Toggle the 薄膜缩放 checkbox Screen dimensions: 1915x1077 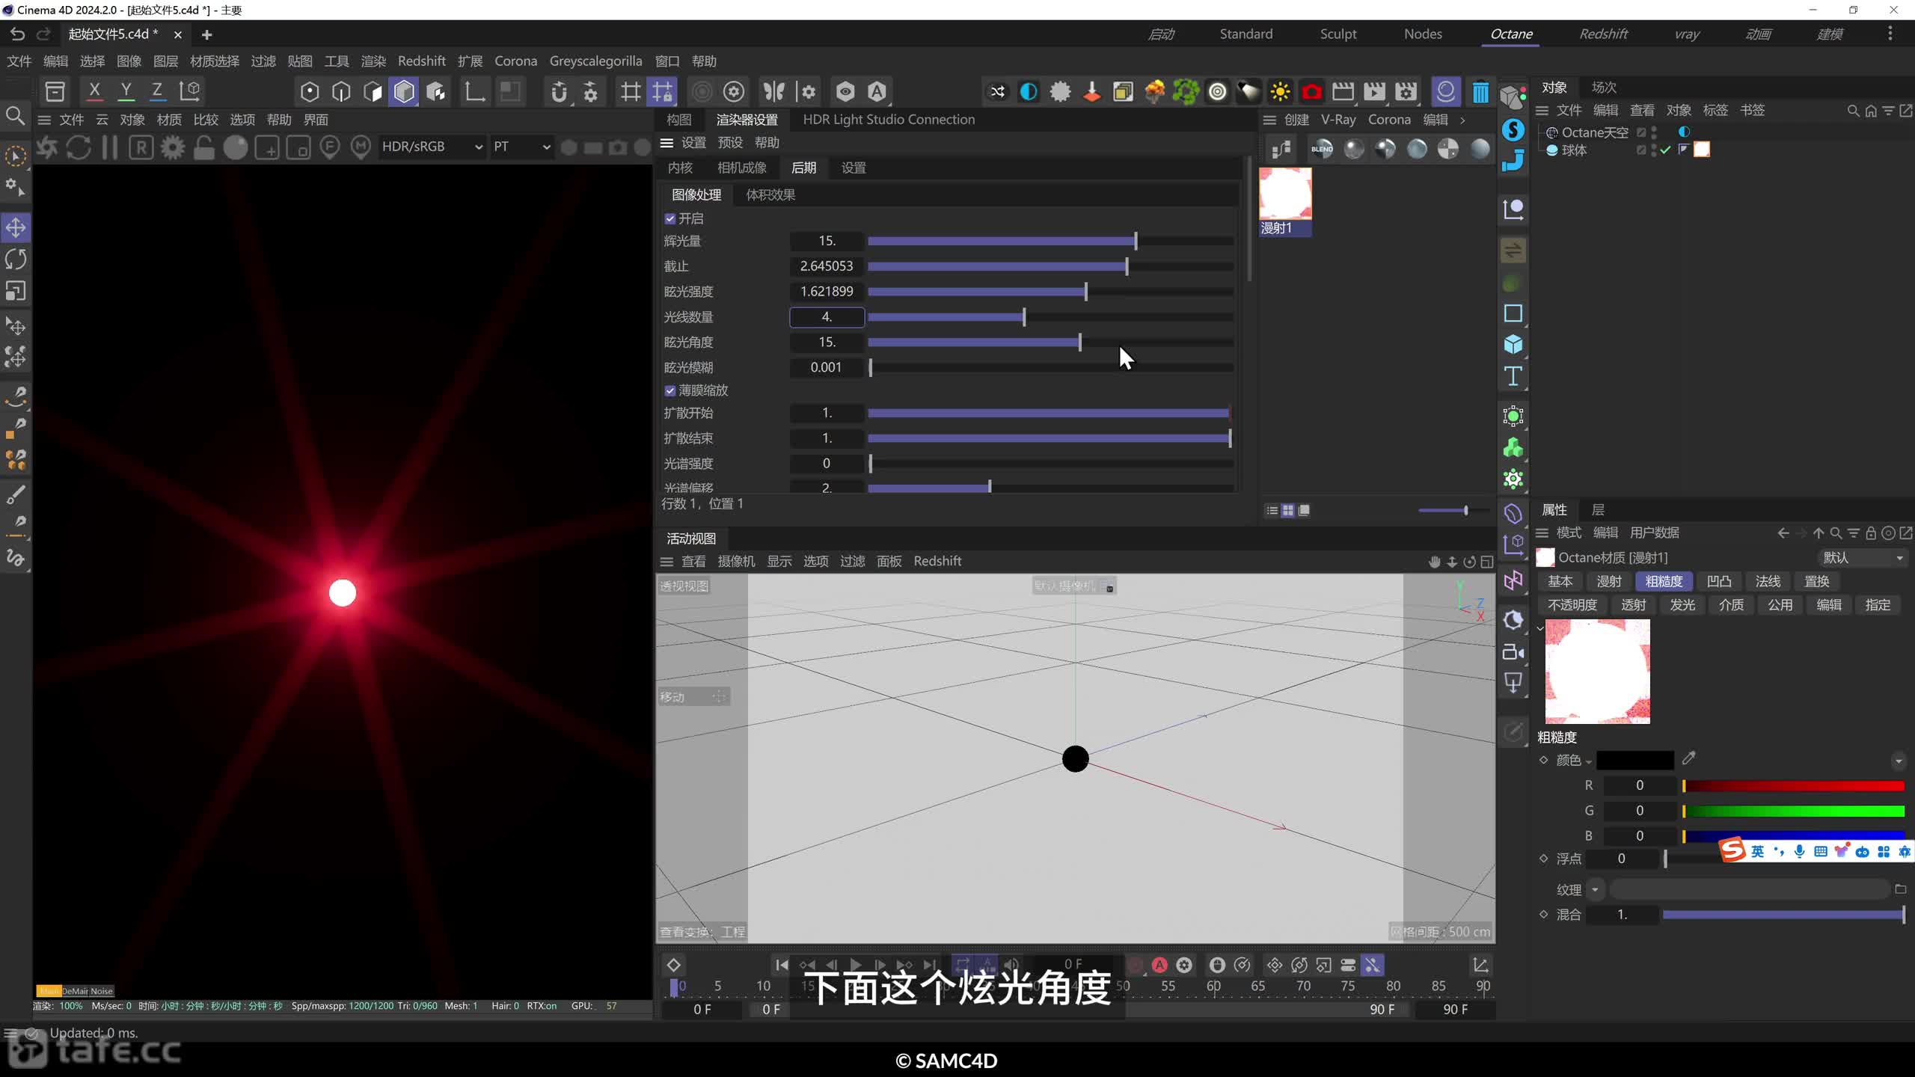(x=670, y=390)
